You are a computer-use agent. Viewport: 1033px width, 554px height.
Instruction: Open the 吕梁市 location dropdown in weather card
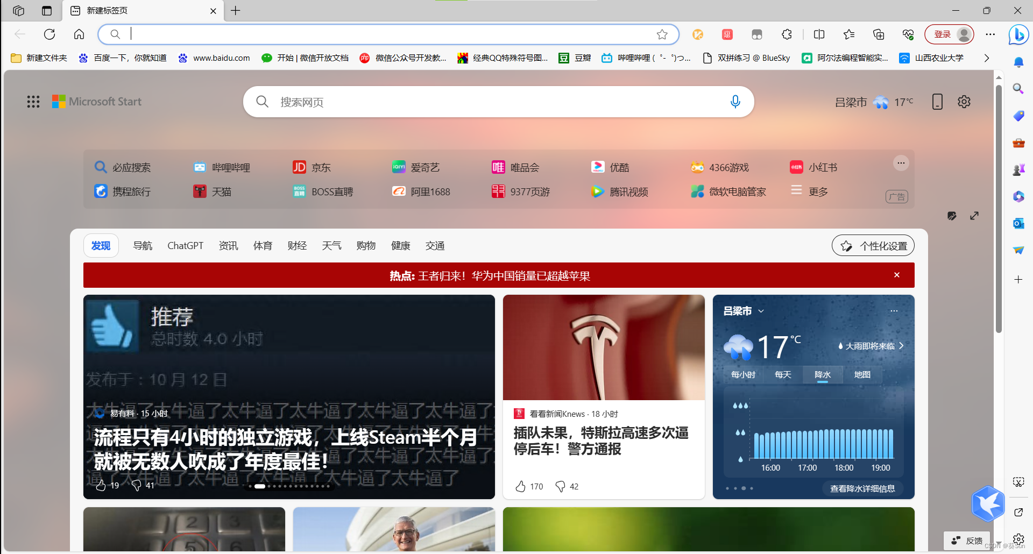[761, 311]
